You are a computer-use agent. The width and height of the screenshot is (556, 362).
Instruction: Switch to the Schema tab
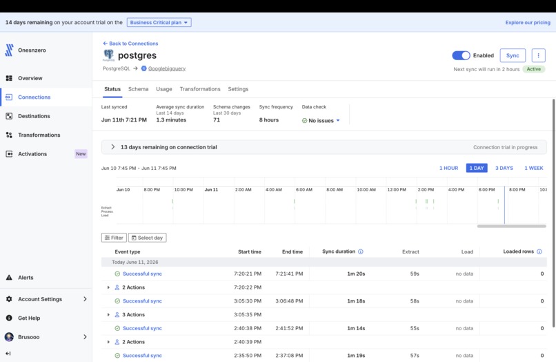(138, 89)
